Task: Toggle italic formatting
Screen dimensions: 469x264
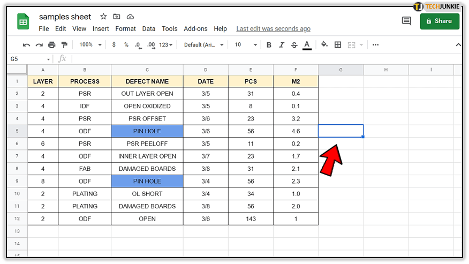Action: point(281,45)
